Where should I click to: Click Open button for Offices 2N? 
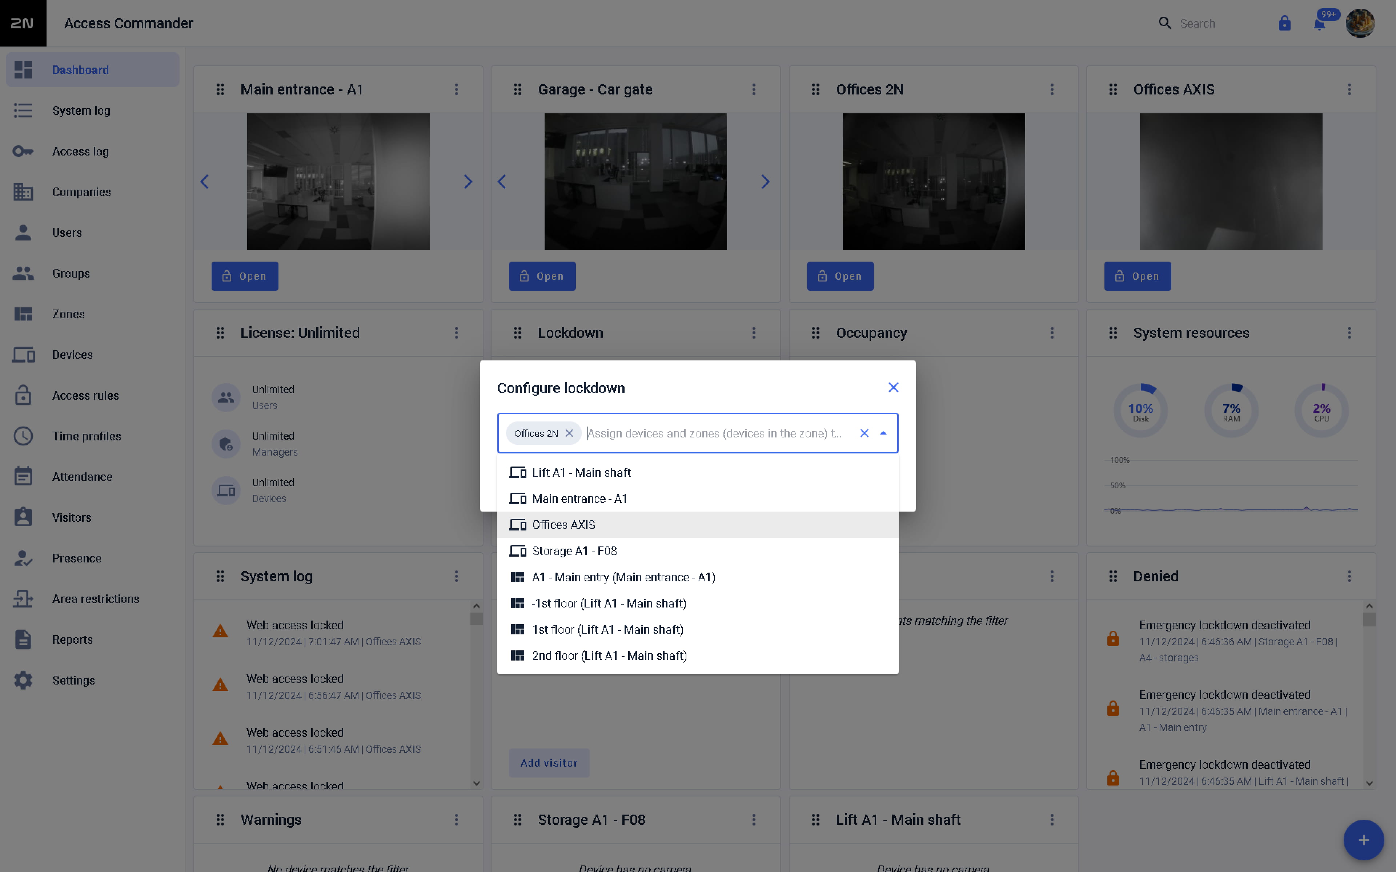(x=840, y=276)
